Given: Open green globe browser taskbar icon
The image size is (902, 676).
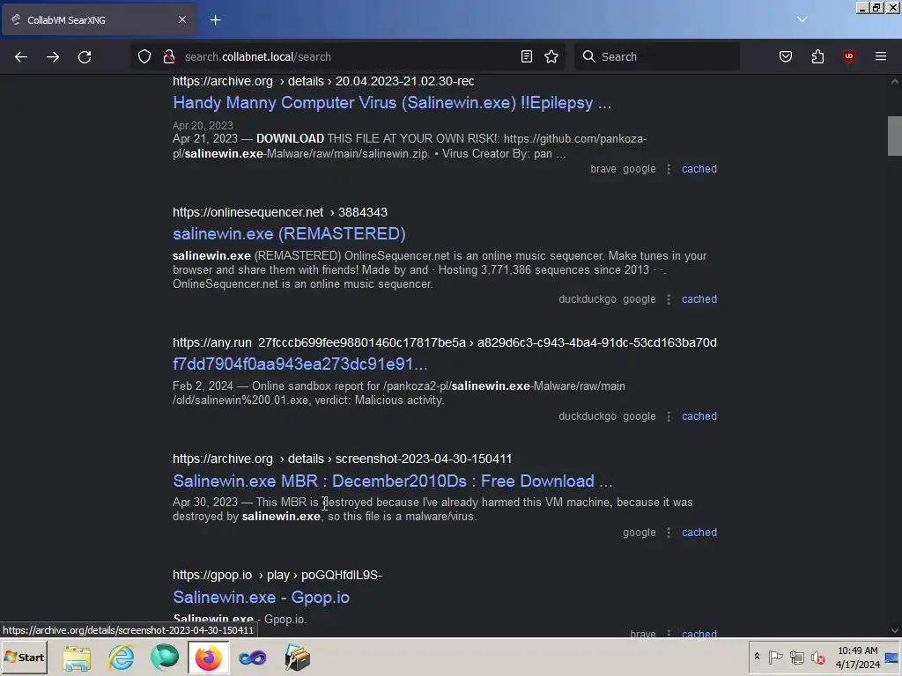Looking at the screenshot, I should click(x=165, y=658).
